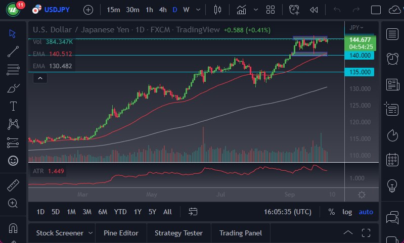Screen dimensions: 404x243
Task: Click the alerts alarm clock icon
Action: tap(392, 59)
